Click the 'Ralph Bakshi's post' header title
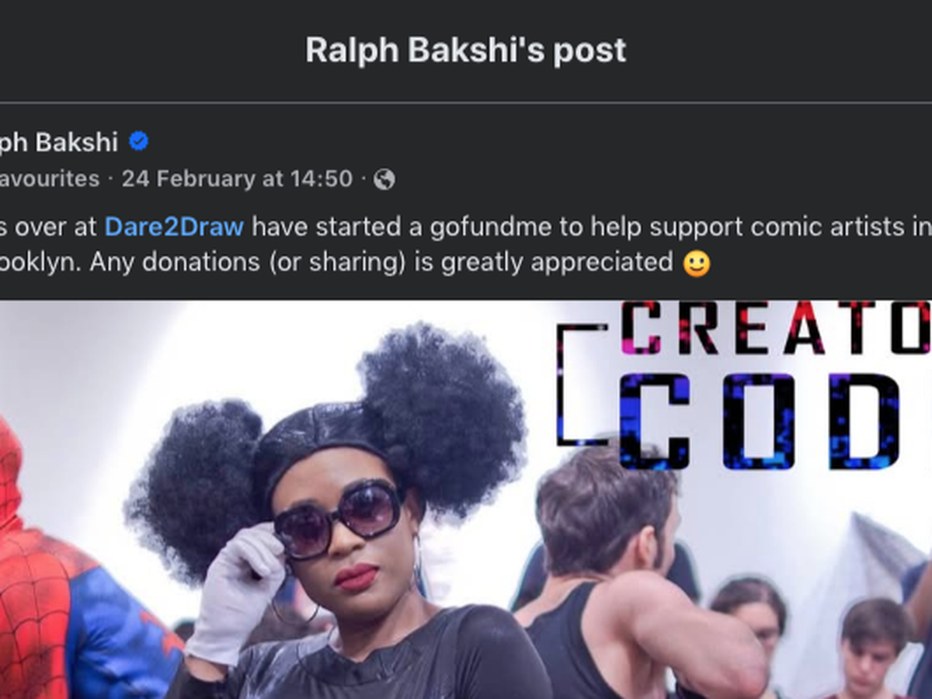Viewport: 932px width, 699px height. (x=465, y=50)
